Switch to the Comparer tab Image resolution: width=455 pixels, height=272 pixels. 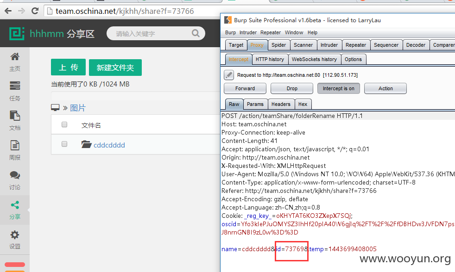coord(442,45)
